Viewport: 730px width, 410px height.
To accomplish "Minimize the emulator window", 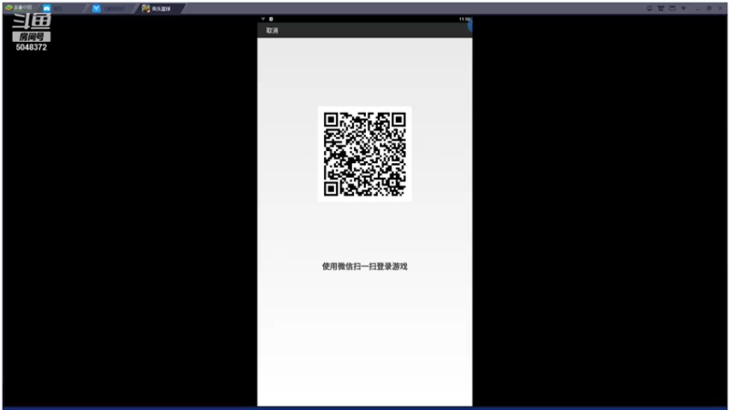I will click(x=697, y=8).
